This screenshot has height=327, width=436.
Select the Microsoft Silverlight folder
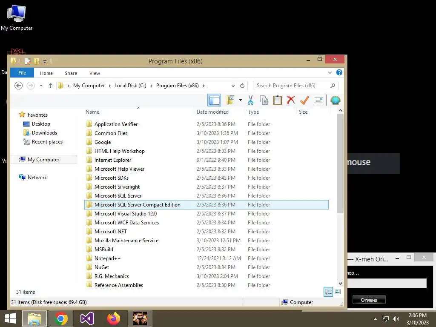click(206, 187)
